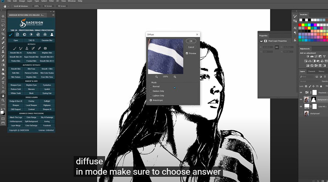Select the Normal mode radio button
The width and height of the screenshot is (328, 182).
point(151,86)
